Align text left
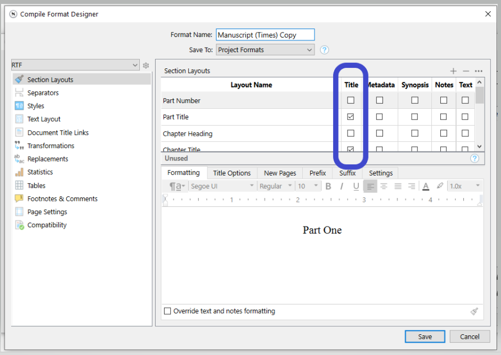Screen dimensions: 501x355 (x=370, y=186)
